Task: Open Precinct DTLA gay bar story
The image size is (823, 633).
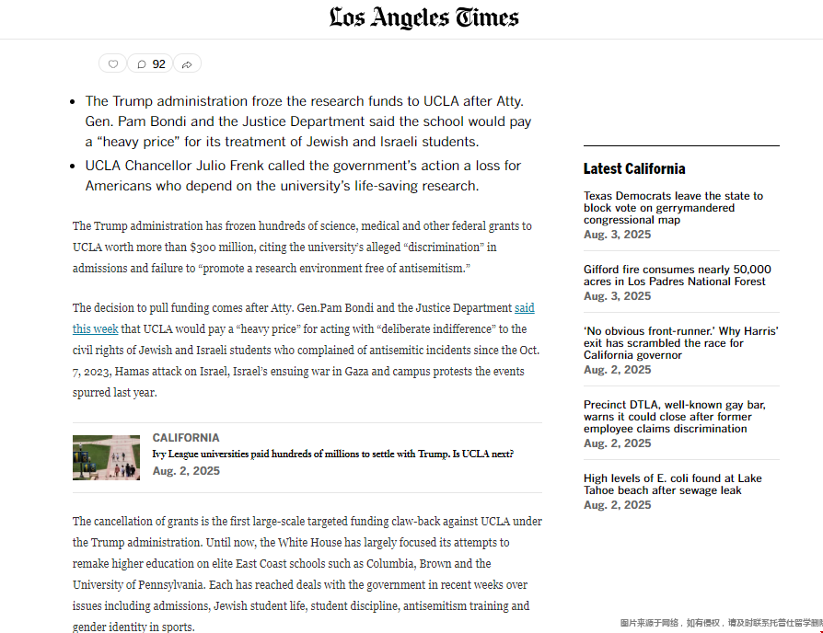Action: click(674, 416)
